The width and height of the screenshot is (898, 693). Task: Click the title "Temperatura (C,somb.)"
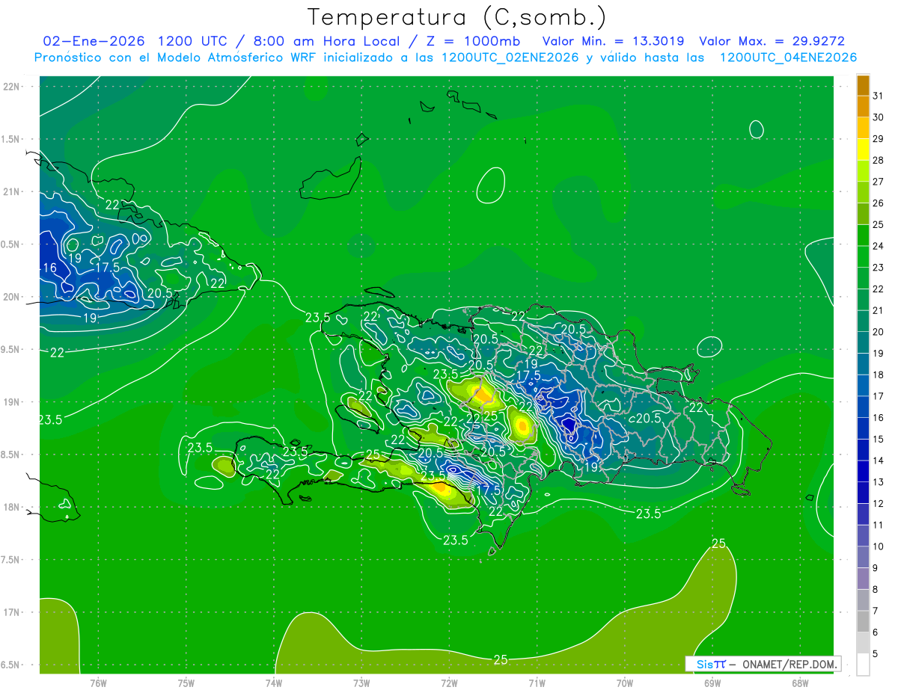(457, 17)
